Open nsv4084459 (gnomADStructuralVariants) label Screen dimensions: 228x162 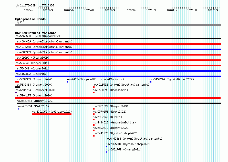(44, 41)
